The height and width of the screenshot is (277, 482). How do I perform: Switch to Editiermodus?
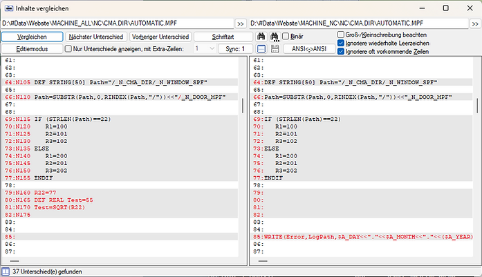click(32, 49)
